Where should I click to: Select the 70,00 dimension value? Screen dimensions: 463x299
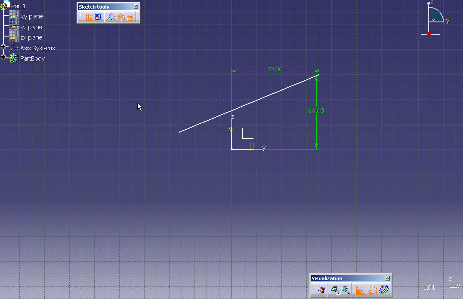(x=275, y=69)
